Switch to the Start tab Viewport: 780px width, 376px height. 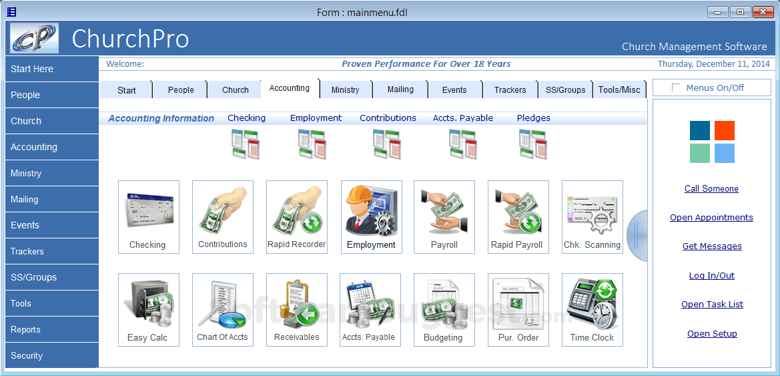pyautogui.click(x=127, y=90)
